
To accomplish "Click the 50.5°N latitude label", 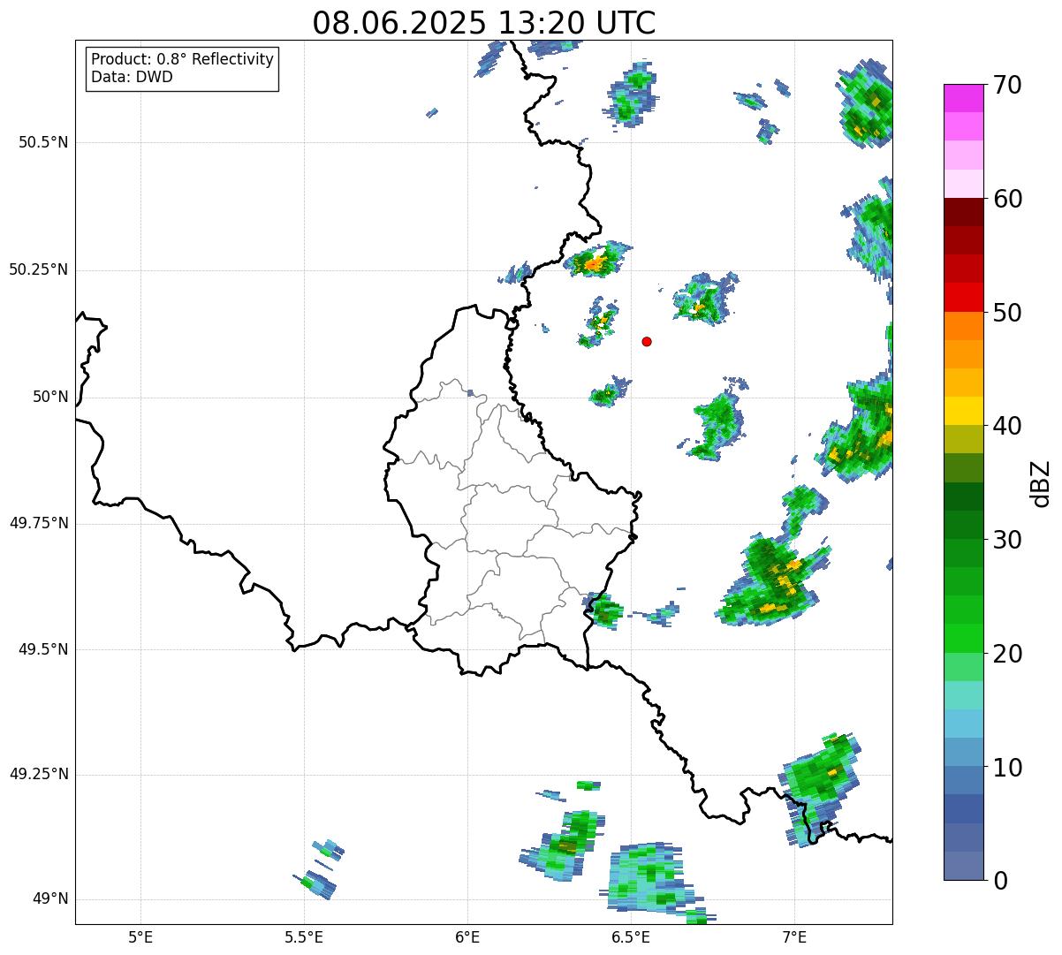I will pyautogui.click(x=43, y=142).
